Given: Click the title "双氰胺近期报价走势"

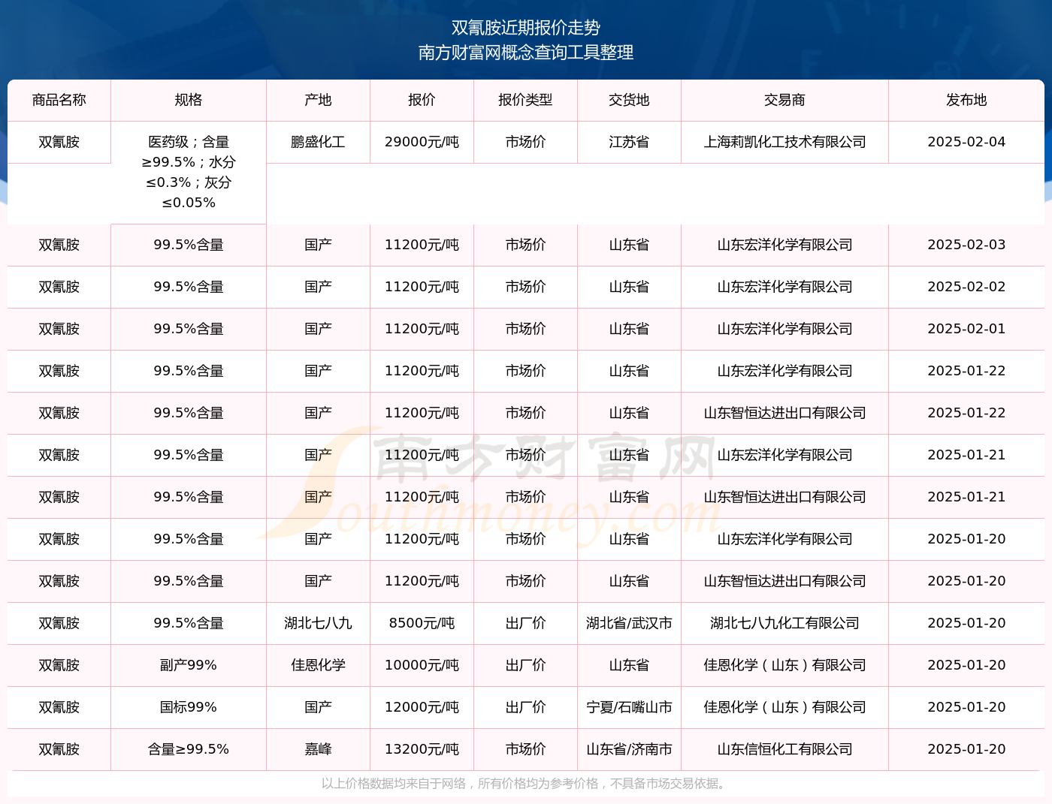Looking at the screenshot, I should (x=525, y=28).
